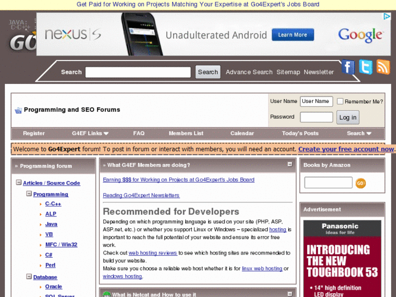Click Learn More on the Nexus S ad
Screen dimensions: 396x297
point(293,35)
